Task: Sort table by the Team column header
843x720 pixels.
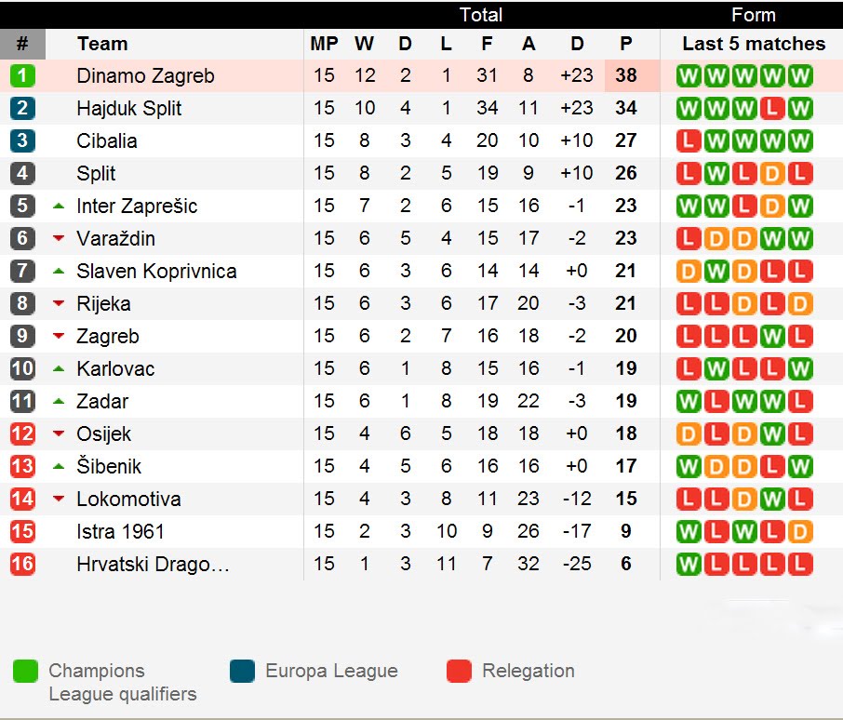Action: 102,44
